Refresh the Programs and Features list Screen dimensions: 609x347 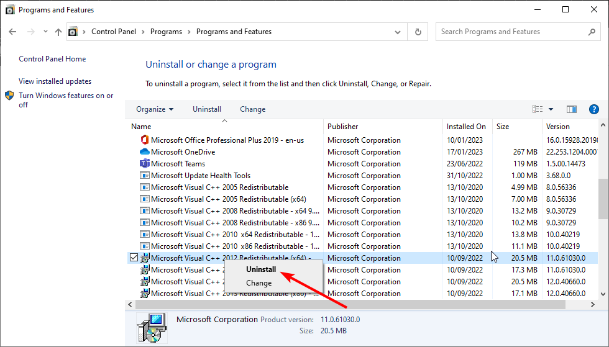pos(418,32)
